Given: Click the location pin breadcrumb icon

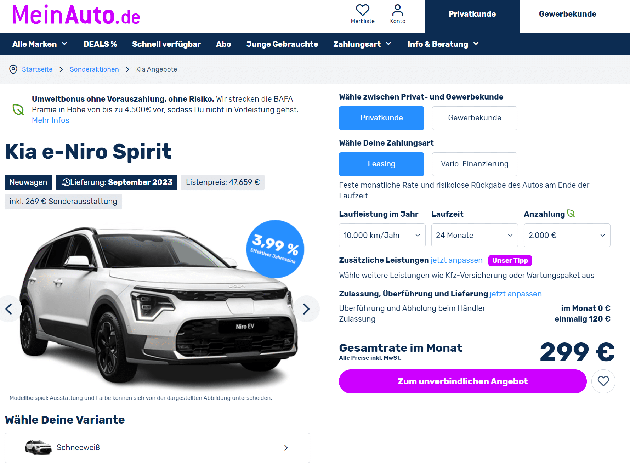Looking at the screenshot, I should 13,69.
